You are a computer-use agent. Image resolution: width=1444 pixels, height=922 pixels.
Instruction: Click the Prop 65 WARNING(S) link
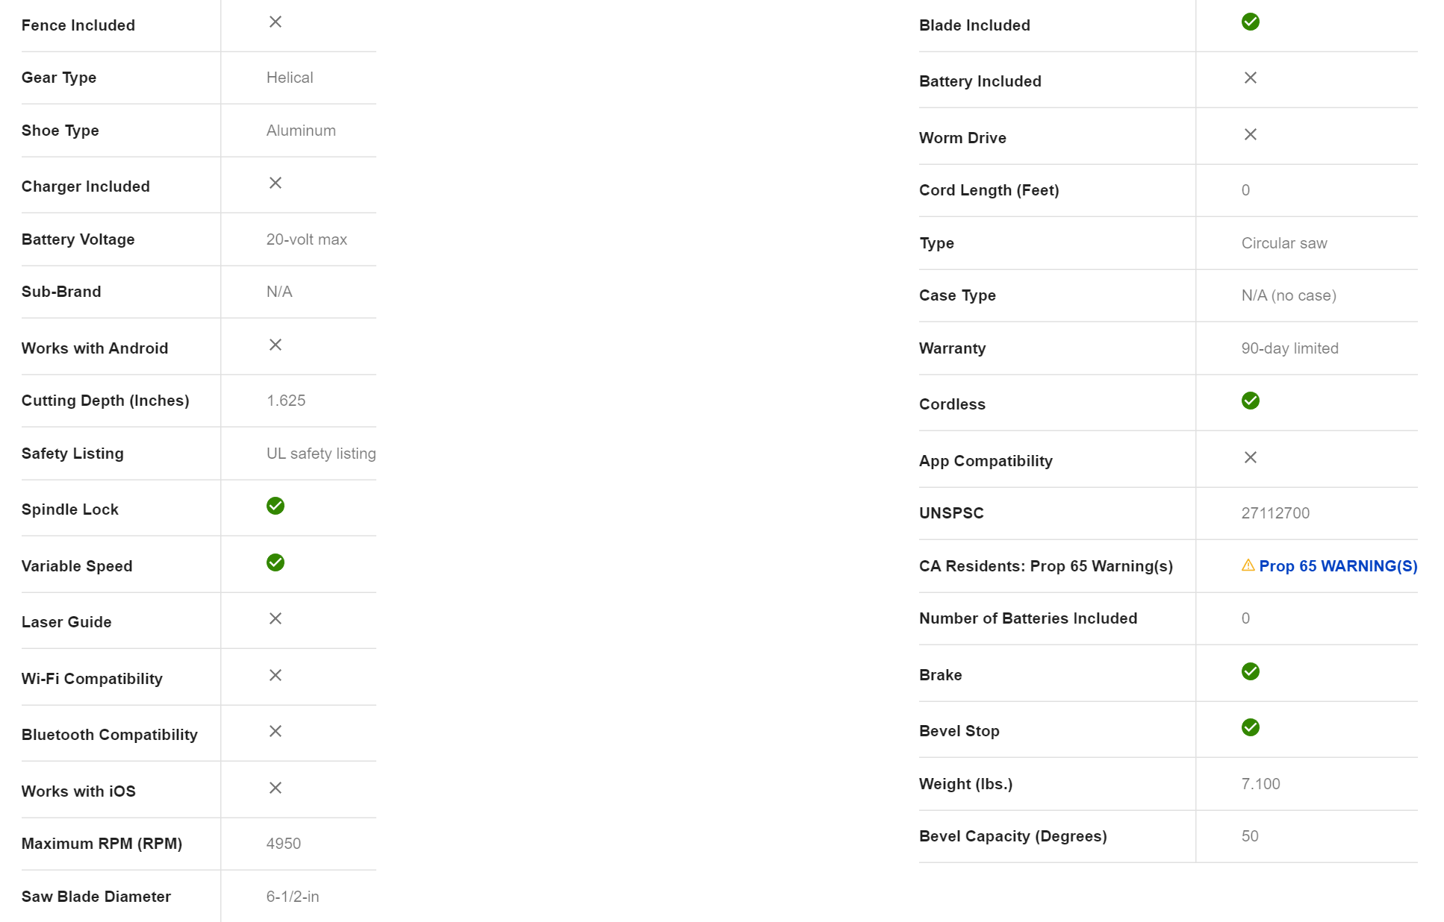coord(1337,566)
